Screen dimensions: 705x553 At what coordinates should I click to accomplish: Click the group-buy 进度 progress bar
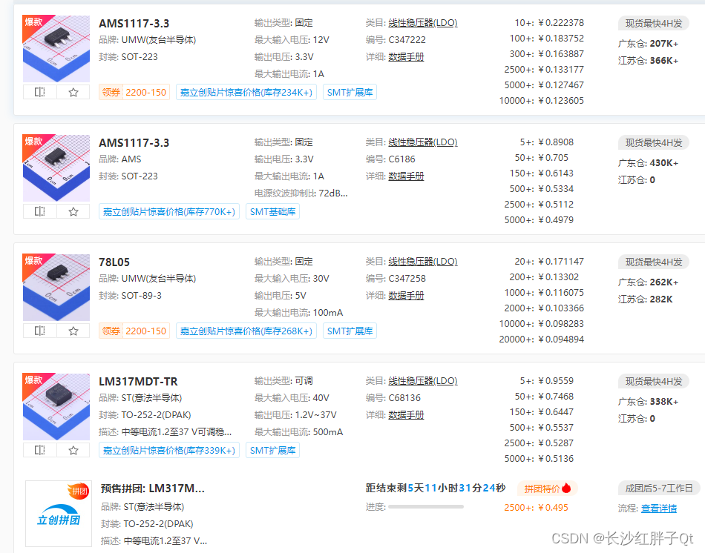pos(426,507)
